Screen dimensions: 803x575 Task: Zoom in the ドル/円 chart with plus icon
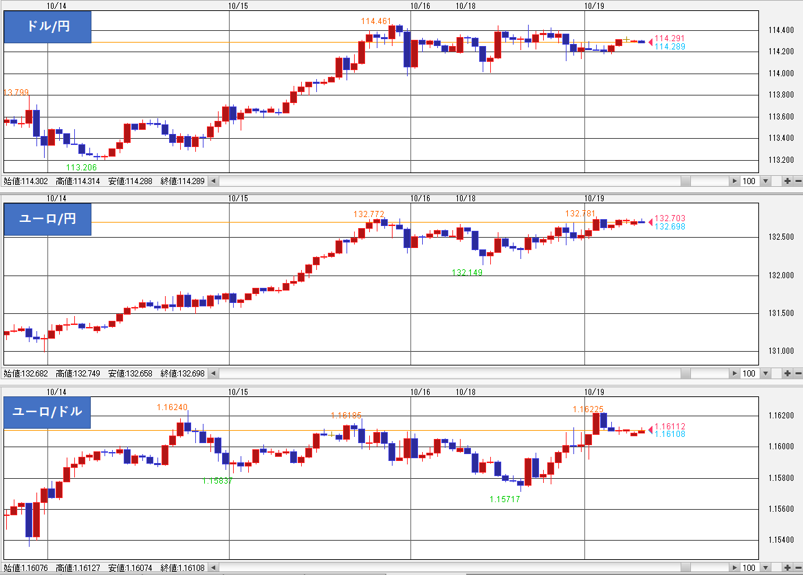pos(787,181)
